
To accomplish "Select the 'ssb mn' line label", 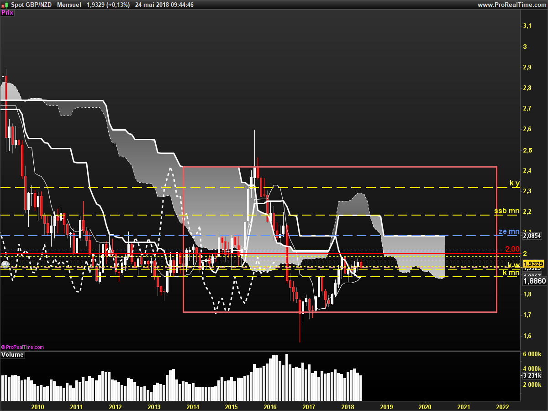I will [x=507, y=211].
